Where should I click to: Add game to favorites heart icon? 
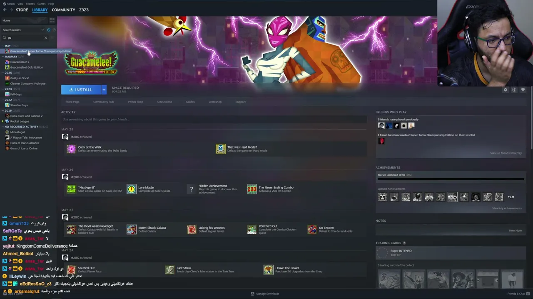click(x=523, y=90)
